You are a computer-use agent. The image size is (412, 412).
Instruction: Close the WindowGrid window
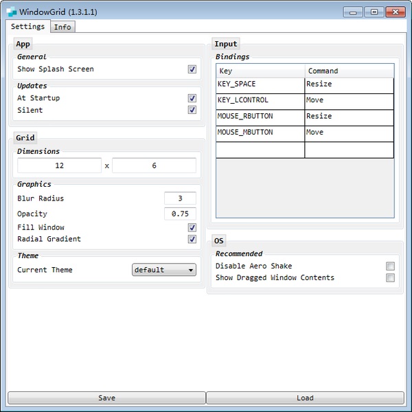[x=395, y=12]
